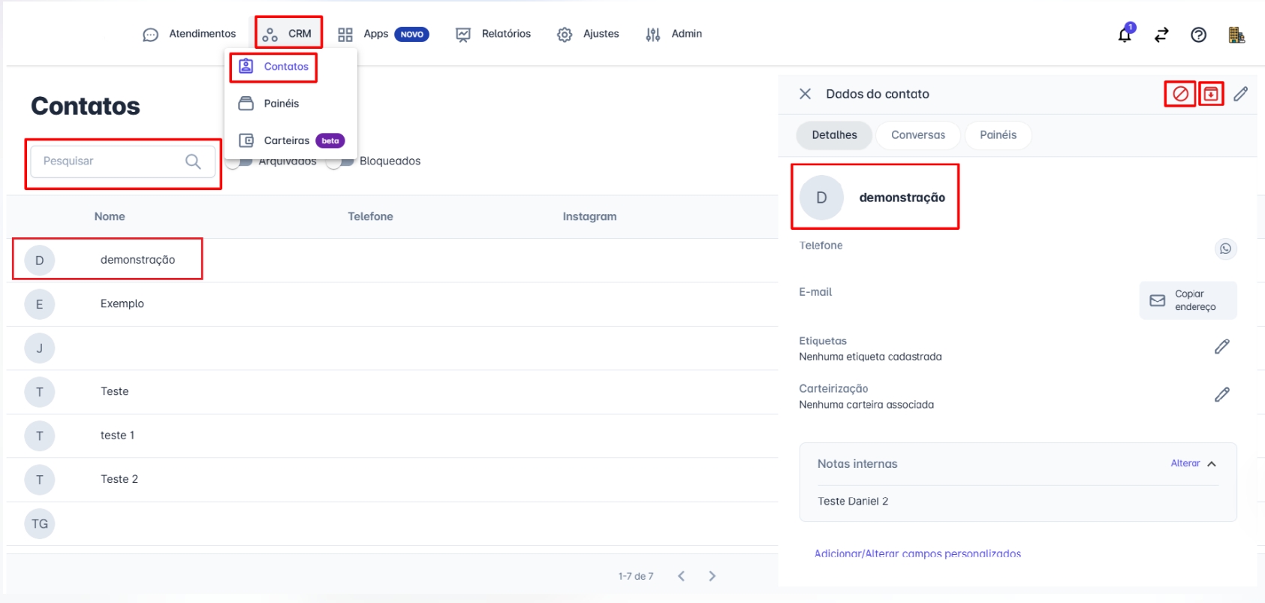Click the swap arrows icon in header
This screenshot has width=1265, height=603.
click(x=1161, y=35)
